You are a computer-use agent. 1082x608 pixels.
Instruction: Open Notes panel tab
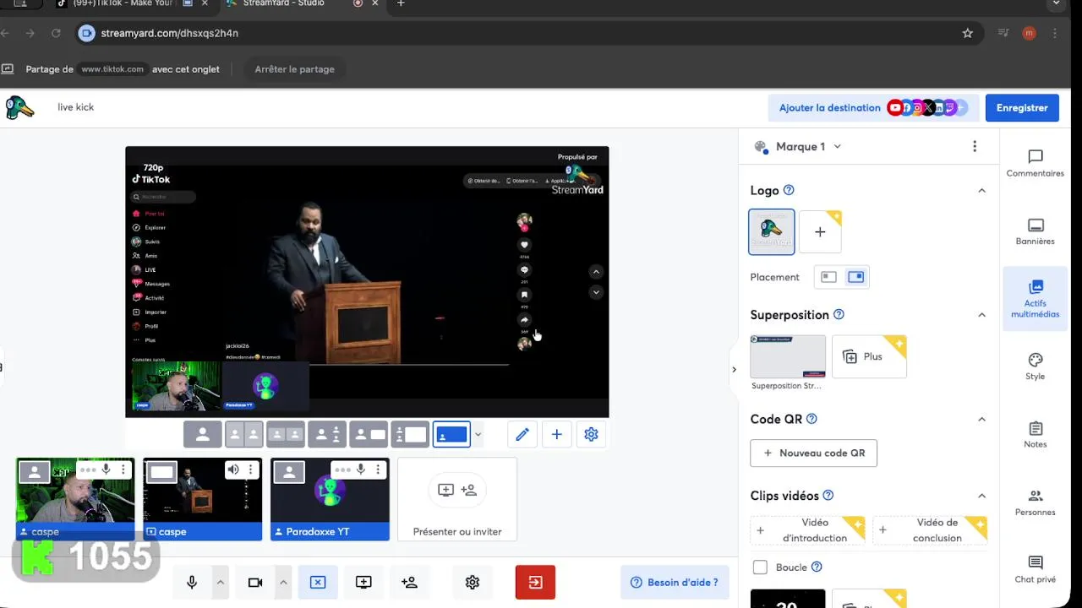1036,435
